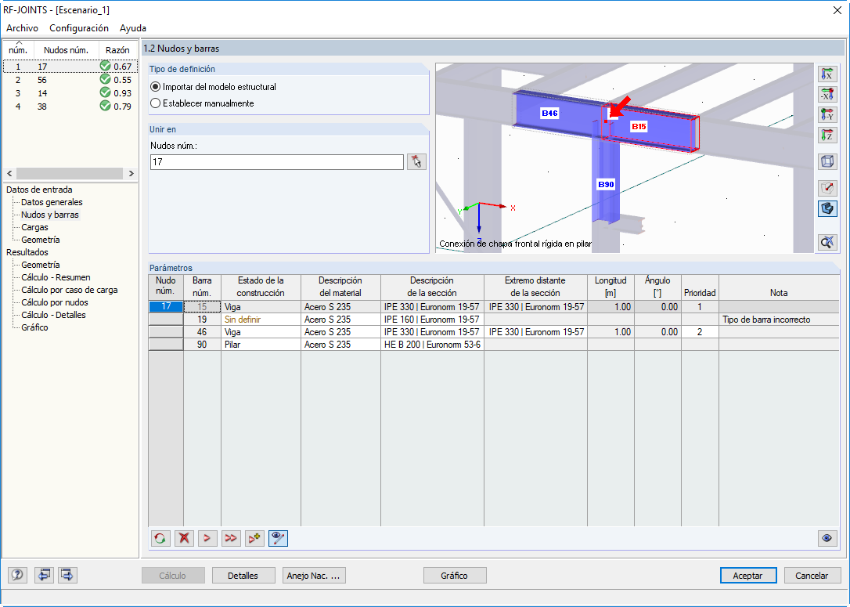Click the B46 member label in 3D view
This screenshot has width=850, height=607.
coord(549,113)
